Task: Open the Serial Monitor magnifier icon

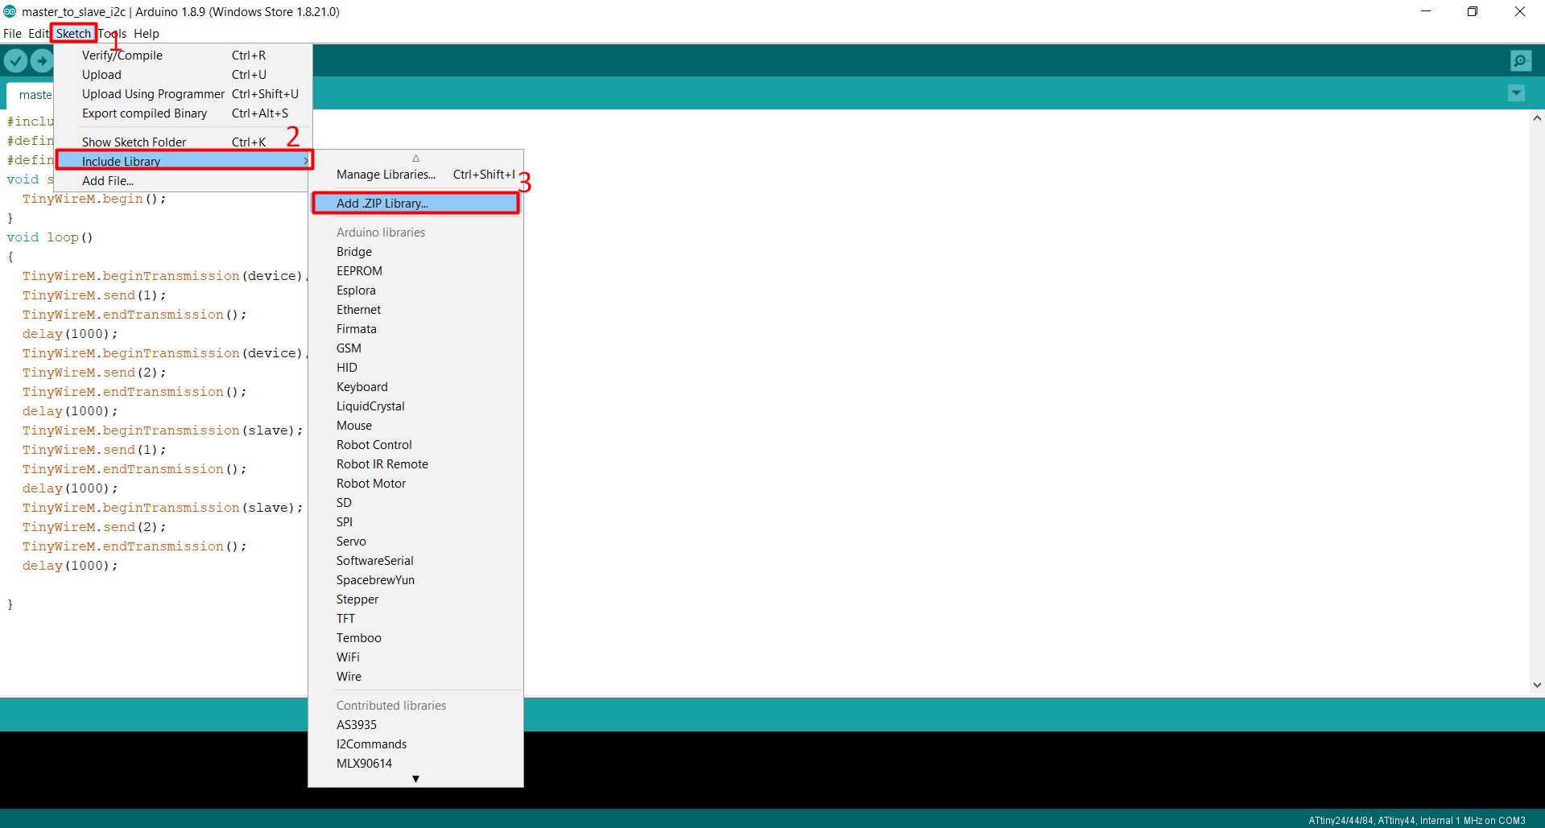Action: coord(1521,60)
